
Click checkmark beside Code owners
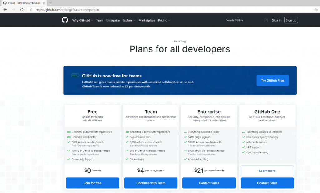tap(127, 159)
